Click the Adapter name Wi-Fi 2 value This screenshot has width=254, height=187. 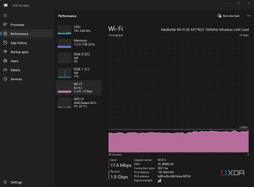(162, 160)
